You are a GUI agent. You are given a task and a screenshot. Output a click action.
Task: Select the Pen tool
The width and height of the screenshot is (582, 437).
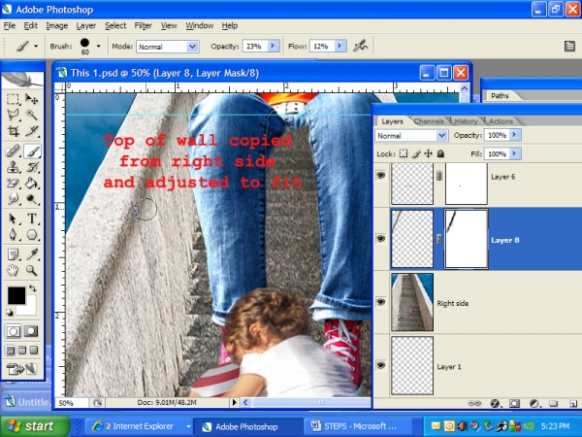[13, 234]
